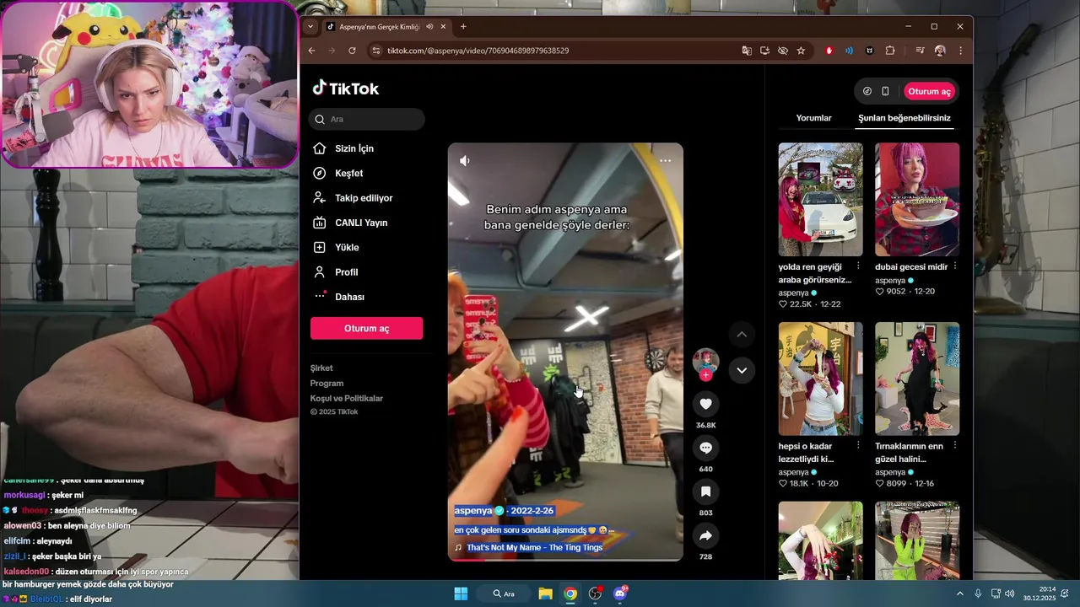1080x607 pixels.
Task: Click the crossed-eye tracking protection icon
Action: tap(783, 51)
